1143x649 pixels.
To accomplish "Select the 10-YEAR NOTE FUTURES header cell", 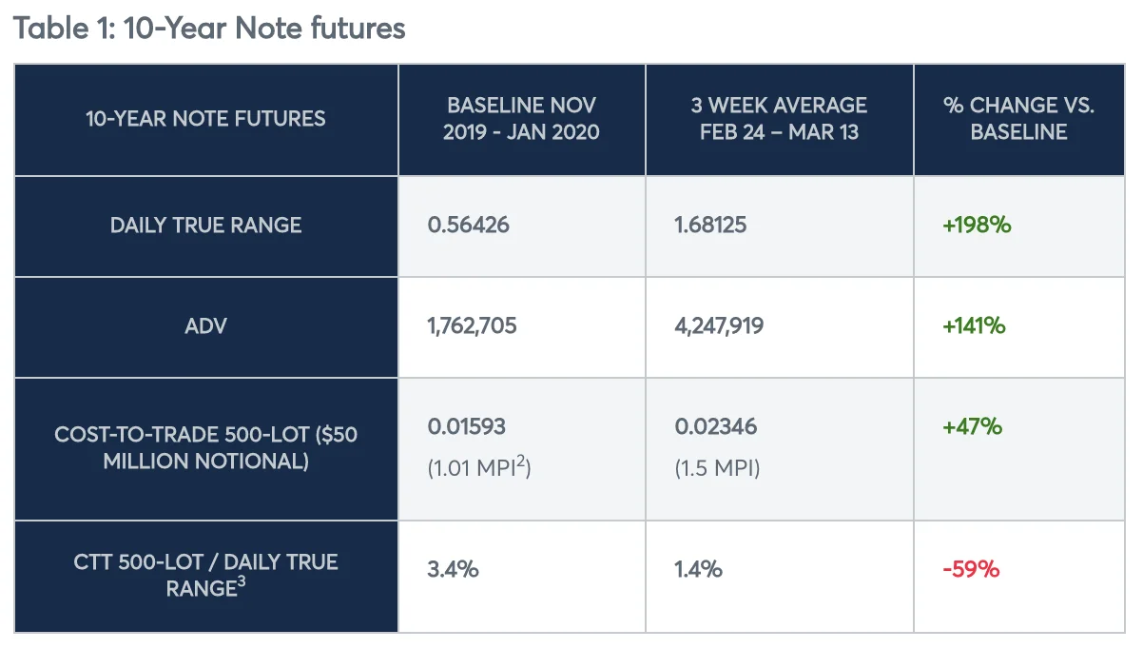I will (205, 119).
